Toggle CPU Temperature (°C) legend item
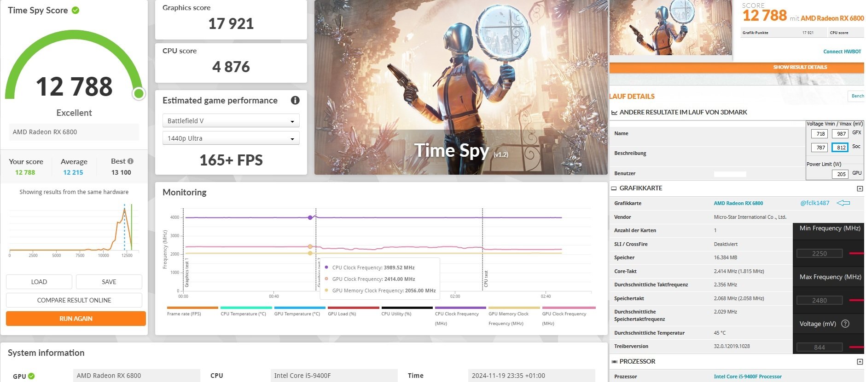866x382 pixels. point(246,311)
